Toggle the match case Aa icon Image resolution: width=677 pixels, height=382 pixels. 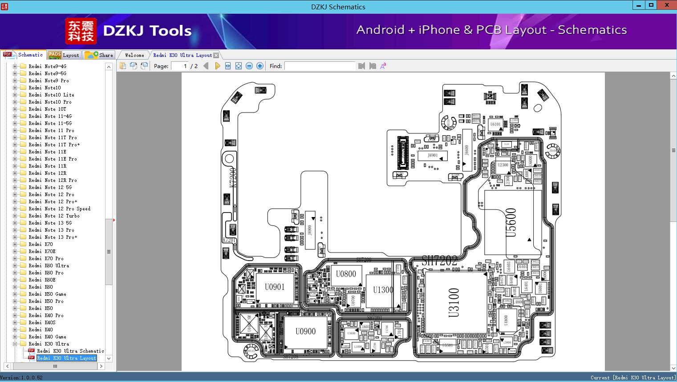[x=383, y=66]
